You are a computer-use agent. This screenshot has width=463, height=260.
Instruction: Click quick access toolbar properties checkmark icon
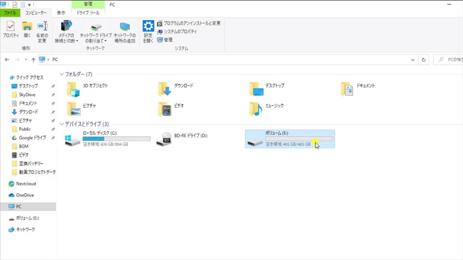coord(15,4)
